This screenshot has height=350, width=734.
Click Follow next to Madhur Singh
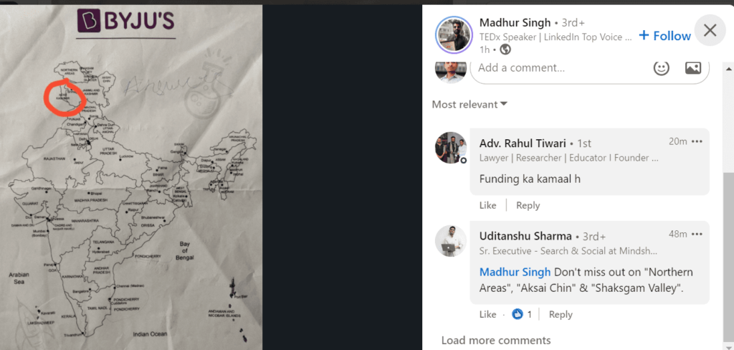pos(664,36)
